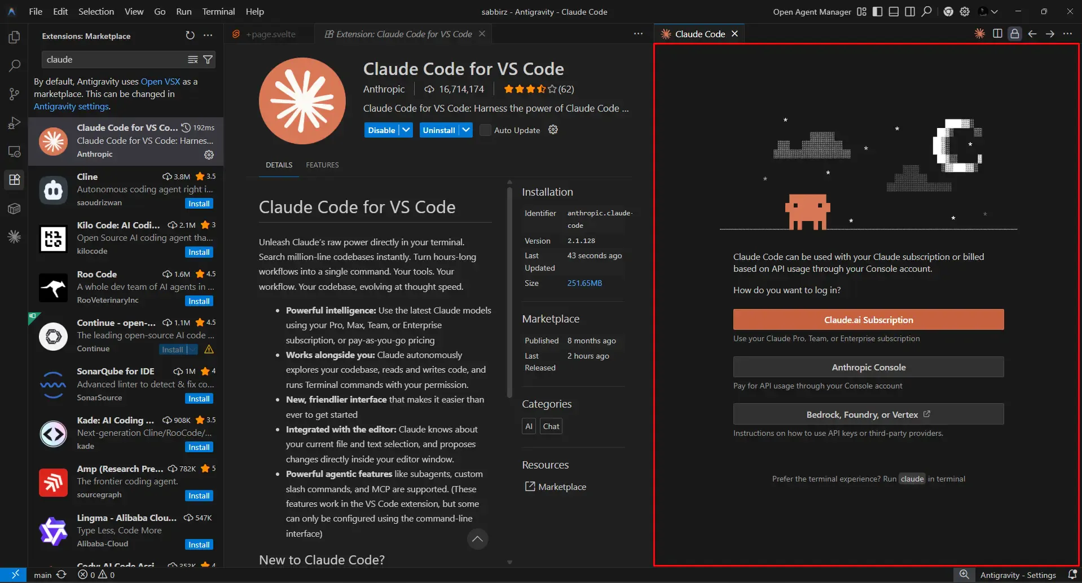Click the Claude spark icon in editor toolbar
The image size is (1082, 583).
(x=980, y=34)
